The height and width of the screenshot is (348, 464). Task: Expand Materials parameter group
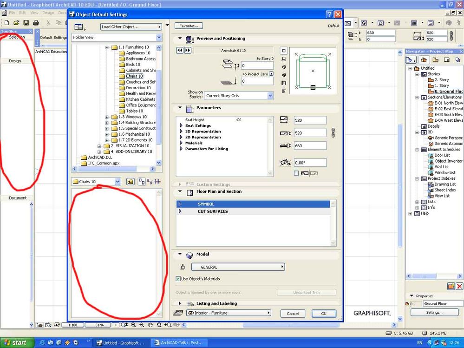(x=181, y=143)
